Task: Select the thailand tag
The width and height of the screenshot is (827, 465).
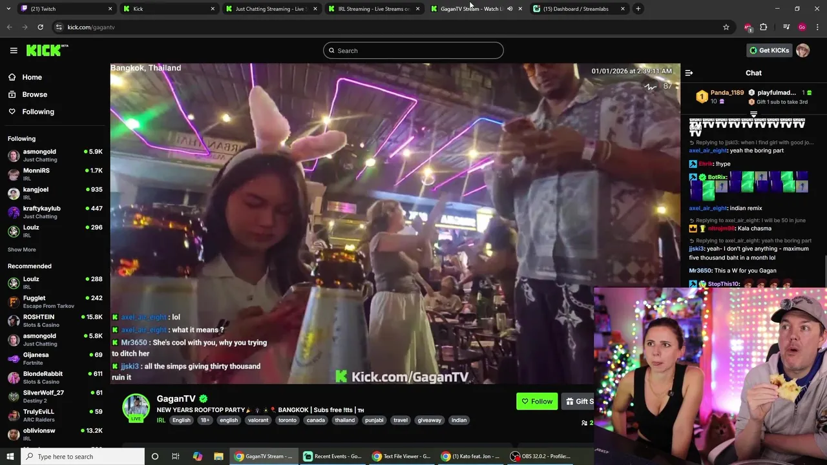Action: pos(345,420)
